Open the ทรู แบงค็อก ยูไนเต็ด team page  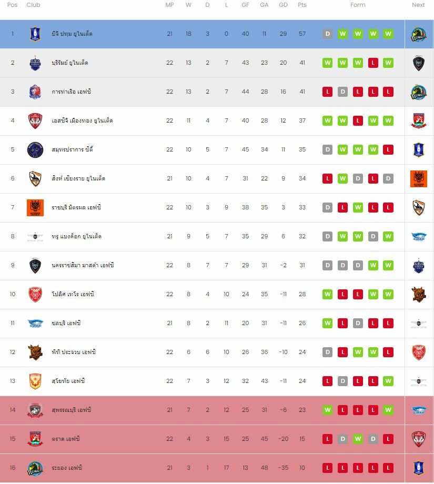76,237
